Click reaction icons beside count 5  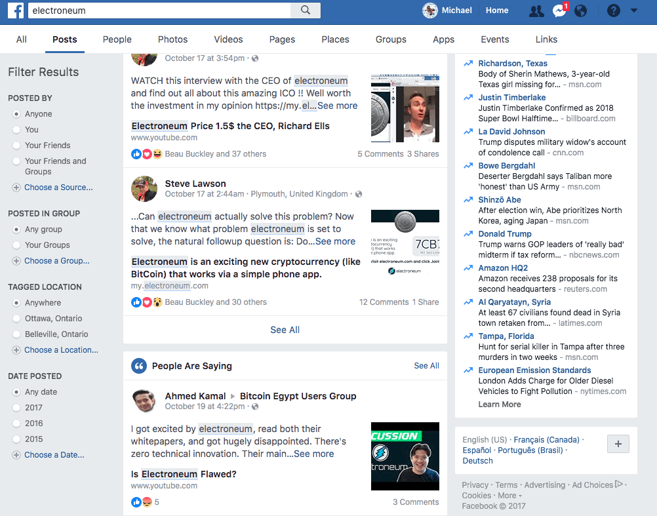click(142, 502)
